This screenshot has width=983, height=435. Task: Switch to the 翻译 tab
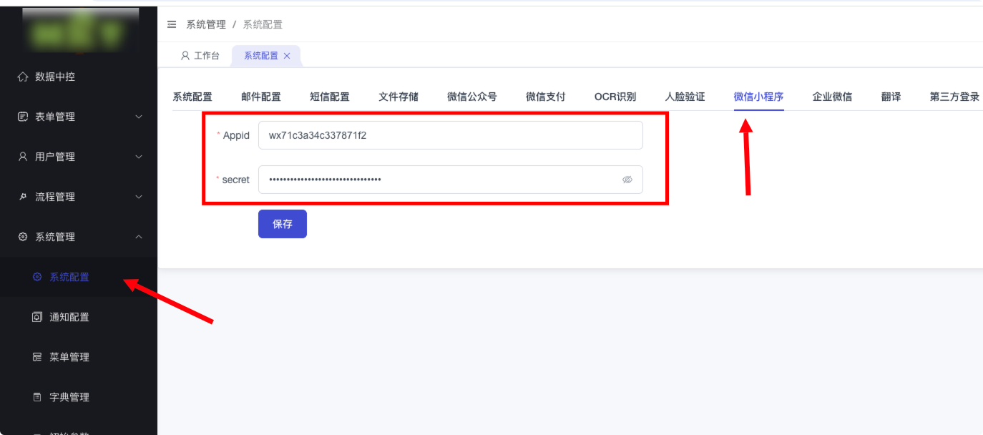click(x=891, y=97)
